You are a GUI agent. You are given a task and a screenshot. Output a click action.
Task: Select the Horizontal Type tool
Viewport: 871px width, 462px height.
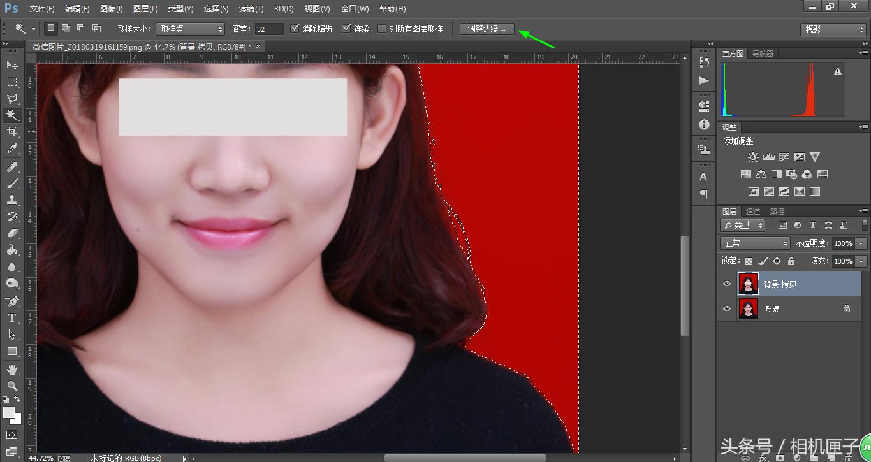pos(13,318)
